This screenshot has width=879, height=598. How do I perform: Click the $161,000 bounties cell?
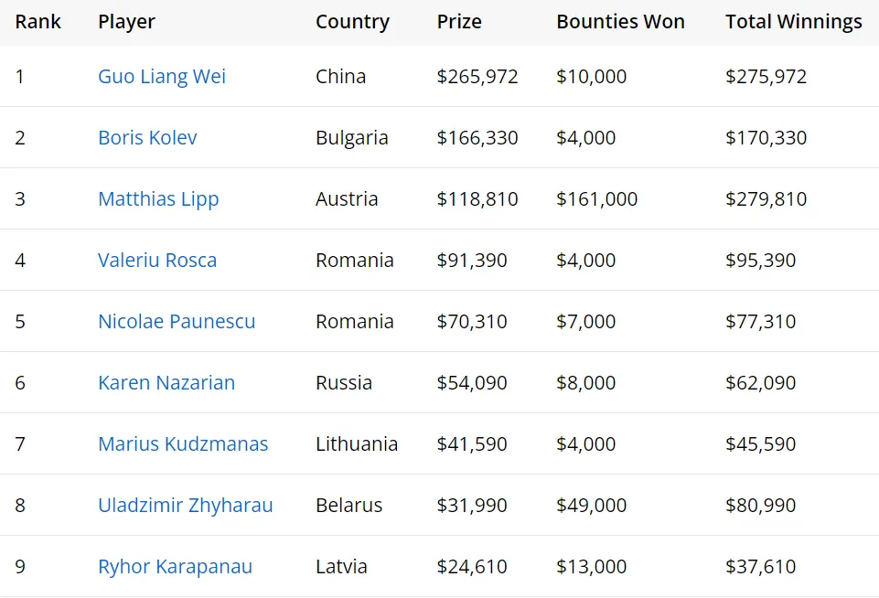(596, 199)
